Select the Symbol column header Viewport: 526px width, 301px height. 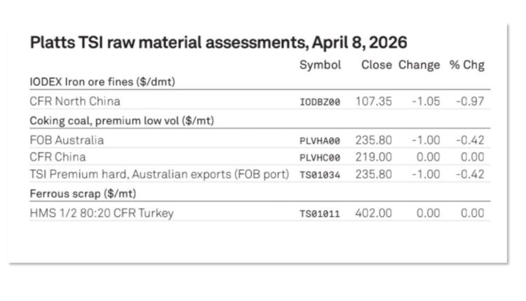tap(320, 65)
